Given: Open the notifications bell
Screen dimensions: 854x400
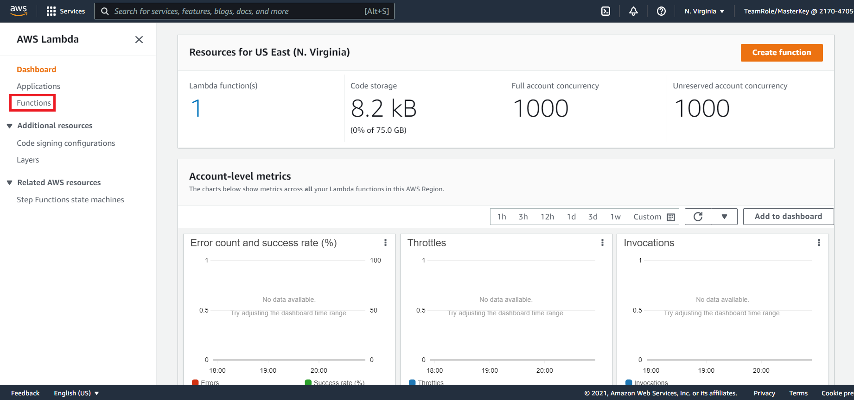Looking at the screenshot, I should point(633,11).
